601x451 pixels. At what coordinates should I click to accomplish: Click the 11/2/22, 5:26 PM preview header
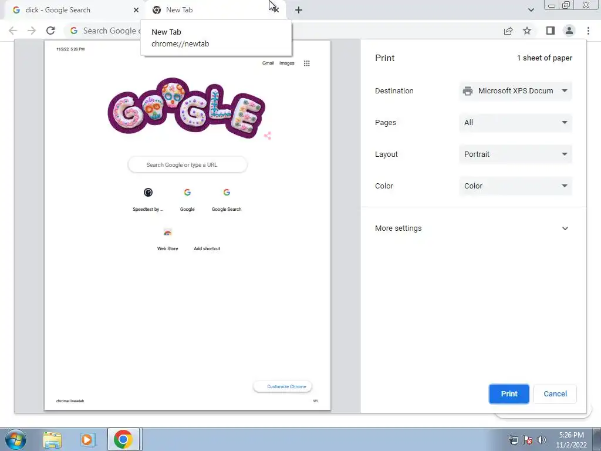click(70, 49)
